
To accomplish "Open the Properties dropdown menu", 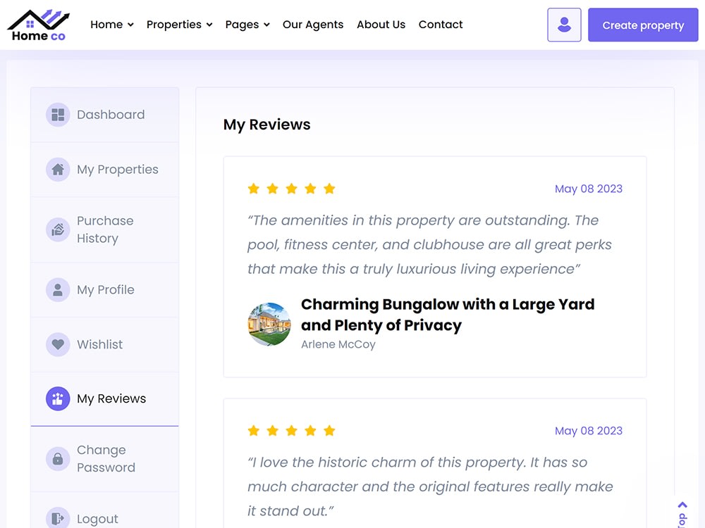I will (x=179, y=25).
